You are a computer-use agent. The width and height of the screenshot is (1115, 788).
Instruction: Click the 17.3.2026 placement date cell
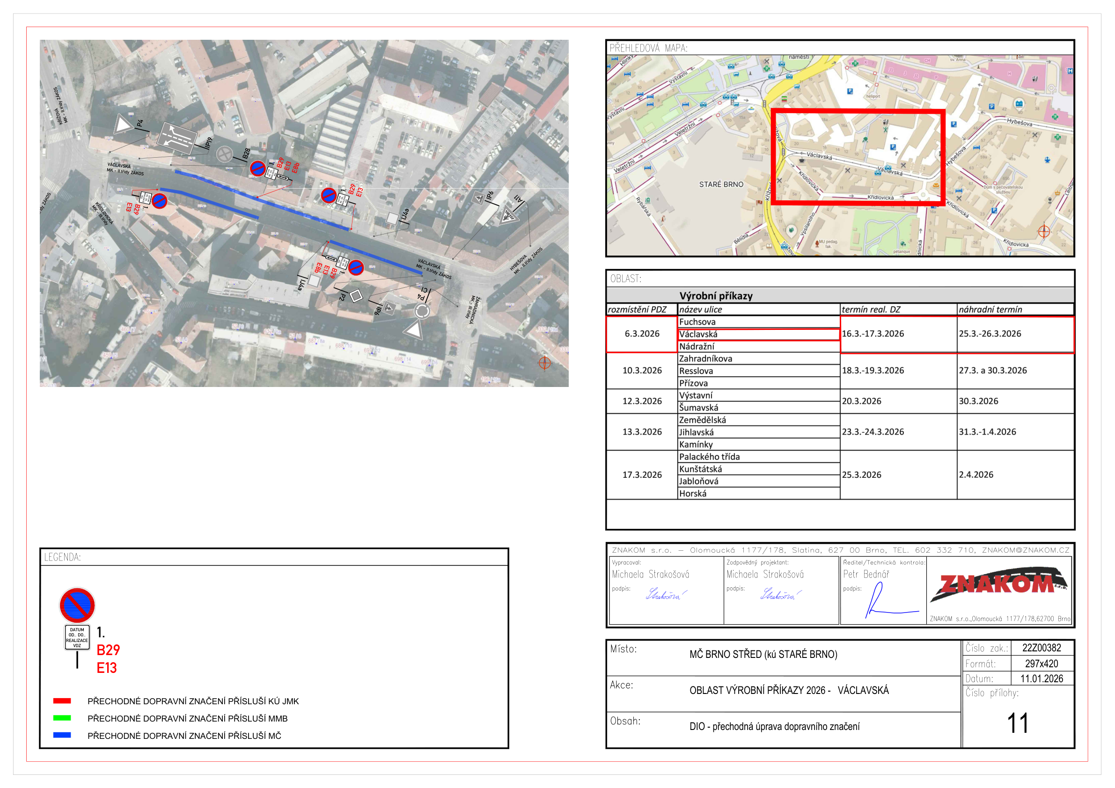(x=642, y=475)
